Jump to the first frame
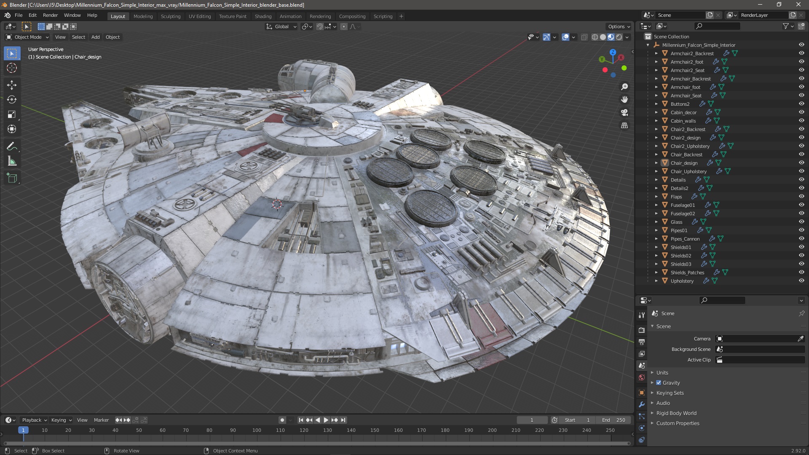The image size is (809, 455). 301,420
